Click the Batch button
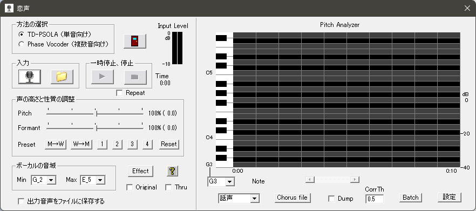476x211 pixels. [410, 198]
